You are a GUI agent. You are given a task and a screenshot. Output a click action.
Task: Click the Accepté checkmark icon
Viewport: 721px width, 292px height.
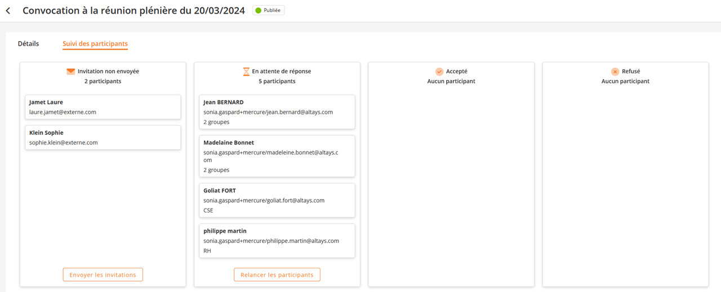pyautogui.click(x=439, y=72)
